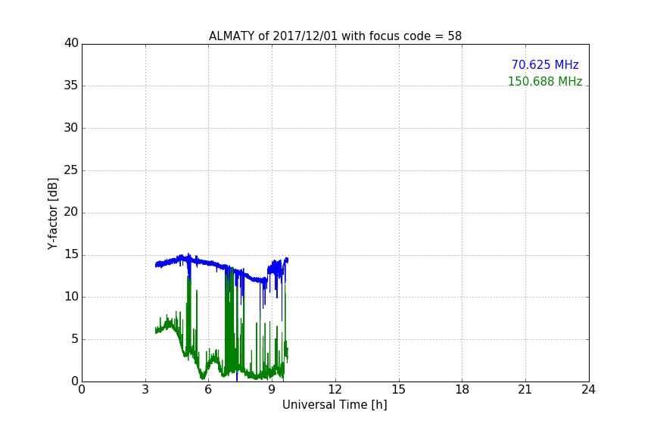Select the blue 70.625 MHz legend label
Viewport: 654px width, 436px height.
pos(545,65)
